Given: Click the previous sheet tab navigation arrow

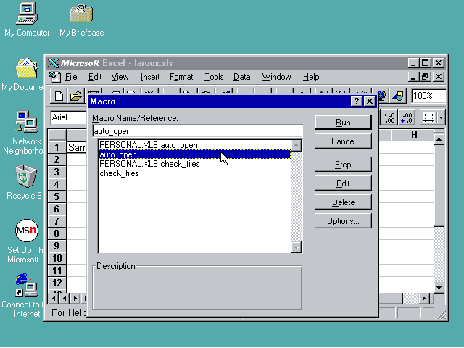Looking at the screenshot, I should pyautogui.click(x=65, y=298).
